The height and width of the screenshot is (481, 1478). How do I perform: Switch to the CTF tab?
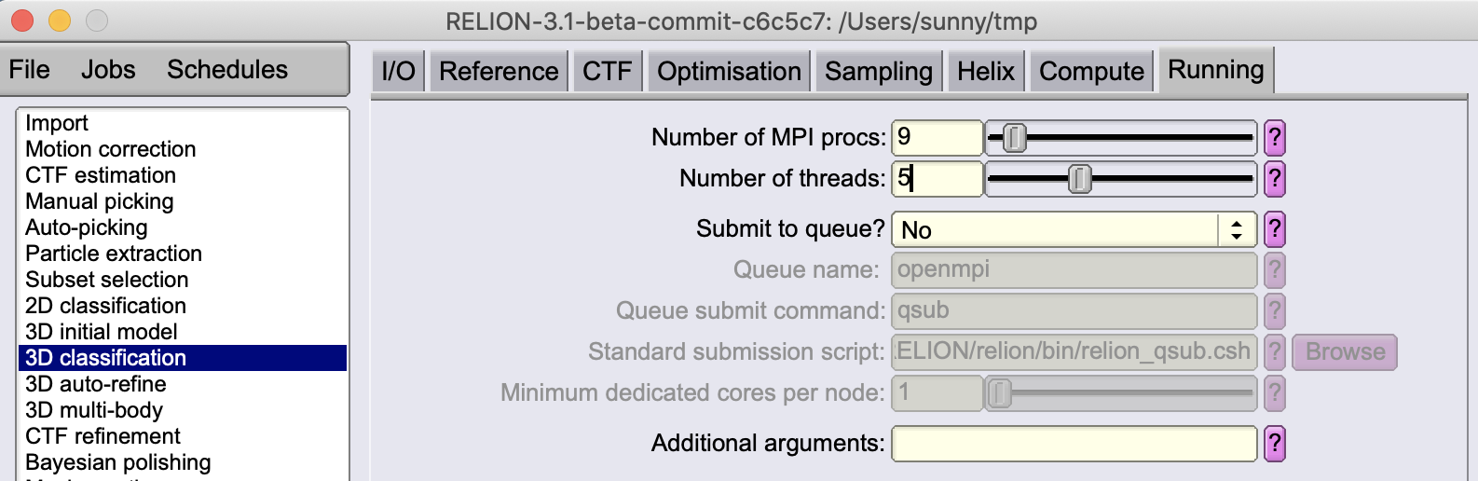tap(608, 71)
